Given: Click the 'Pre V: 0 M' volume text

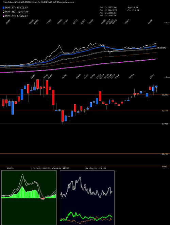Looking at the screenshot, I should (x=133, y=10).
